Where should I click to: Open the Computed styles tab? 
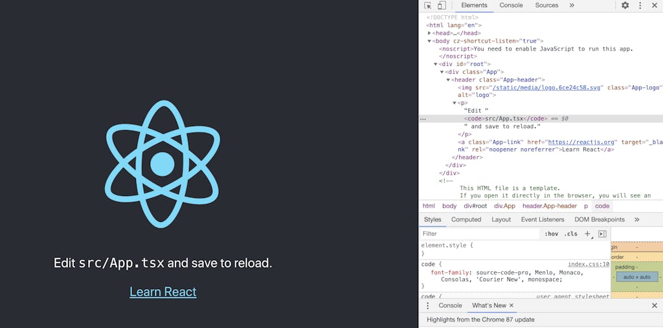point(466,219)
